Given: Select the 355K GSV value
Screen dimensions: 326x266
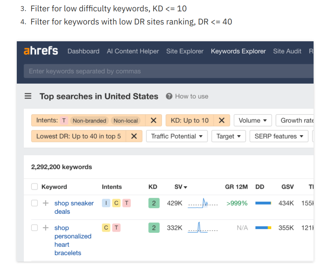Looking at the screenshot, I should click(x=286, y=228).
